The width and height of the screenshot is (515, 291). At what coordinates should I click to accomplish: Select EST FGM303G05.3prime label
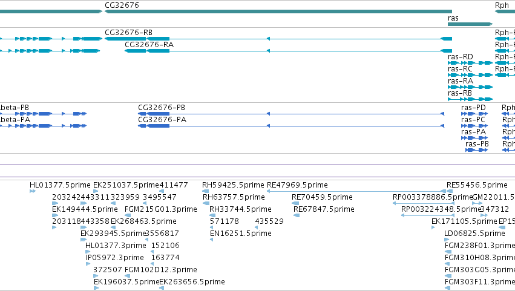pos(480,270)
